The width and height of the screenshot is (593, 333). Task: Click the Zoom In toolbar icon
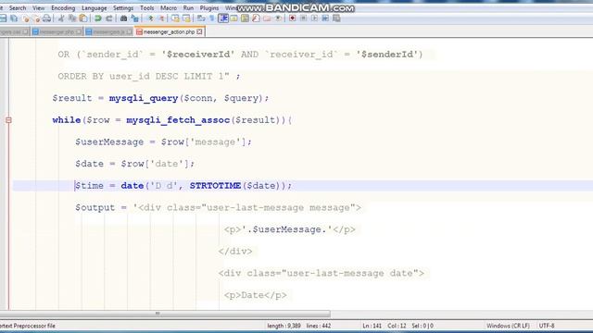[x=150, y=18]
